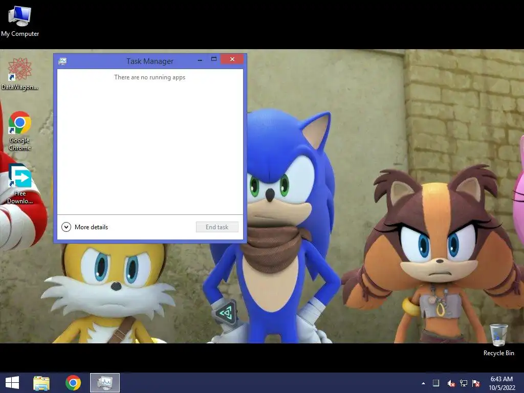
Task: Open the network tray icon
Action: (x=464, y=383)
